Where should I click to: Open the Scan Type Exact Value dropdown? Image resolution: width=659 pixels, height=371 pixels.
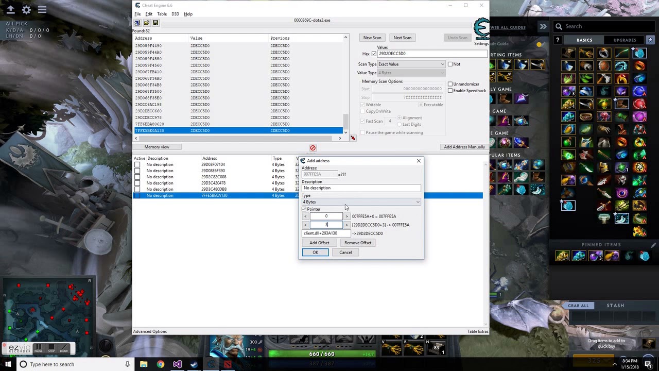pos(411,64)
